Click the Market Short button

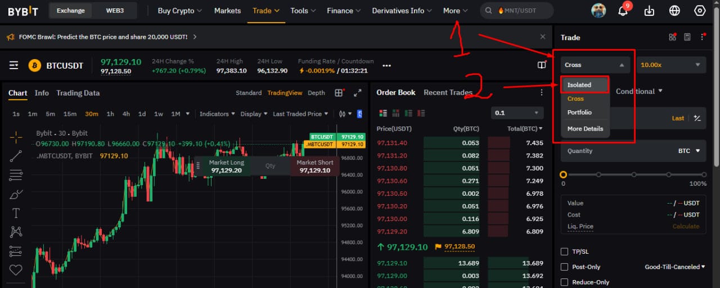click(x=315, y=166)
